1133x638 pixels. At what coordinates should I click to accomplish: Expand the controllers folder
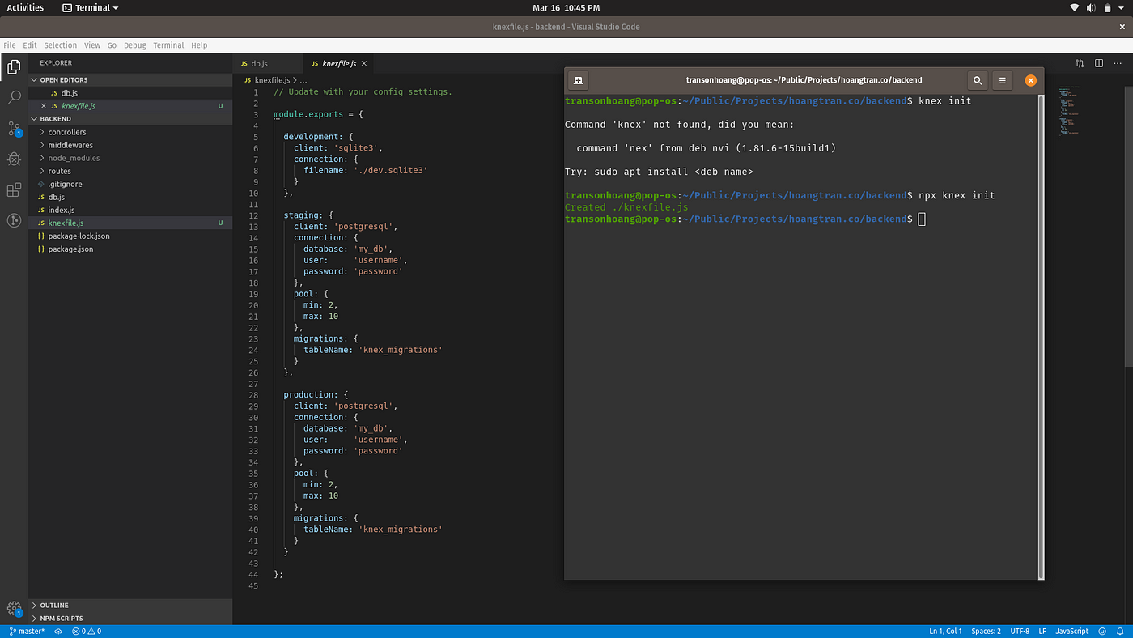point(130,132)
